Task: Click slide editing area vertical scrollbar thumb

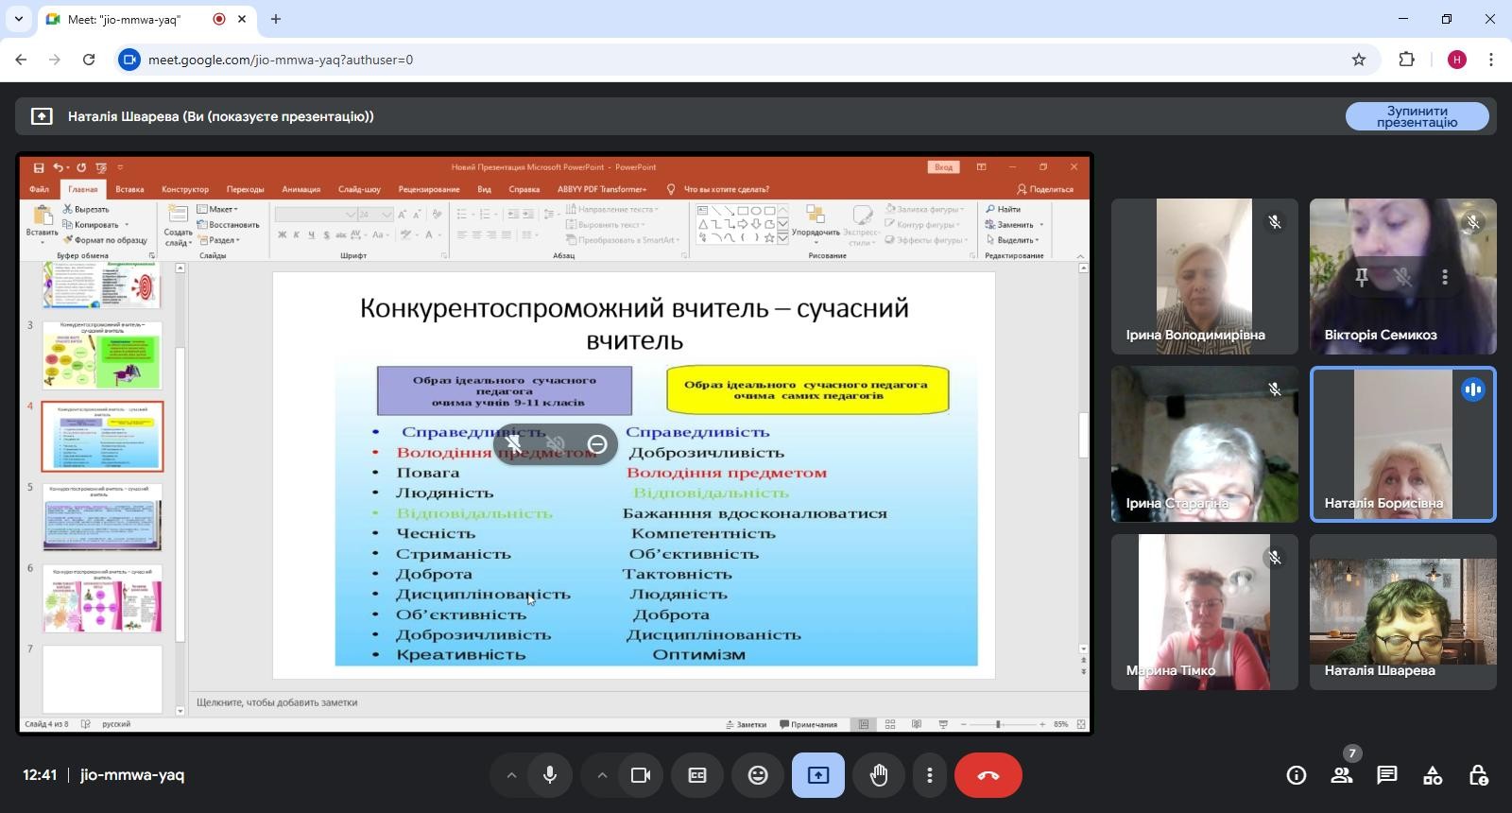Action: [x=1083, y=436]
